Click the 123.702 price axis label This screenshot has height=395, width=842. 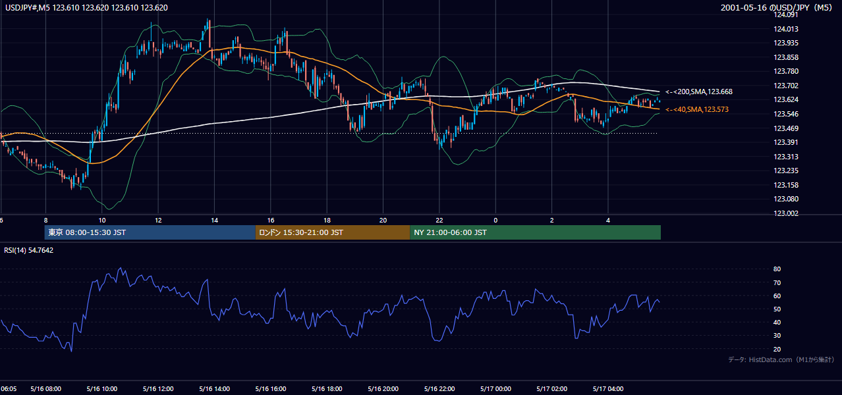[x=786, y=86]
